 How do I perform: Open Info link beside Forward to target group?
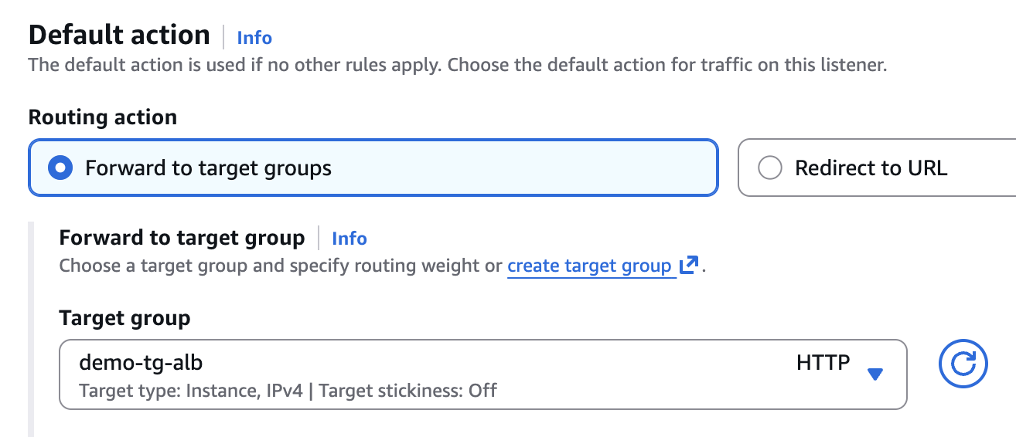(349, 239)
